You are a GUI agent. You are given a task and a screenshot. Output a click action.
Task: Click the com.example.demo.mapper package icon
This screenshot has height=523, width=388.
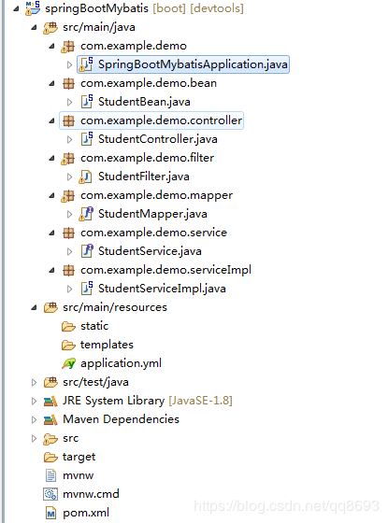click(x=67, y=195)
